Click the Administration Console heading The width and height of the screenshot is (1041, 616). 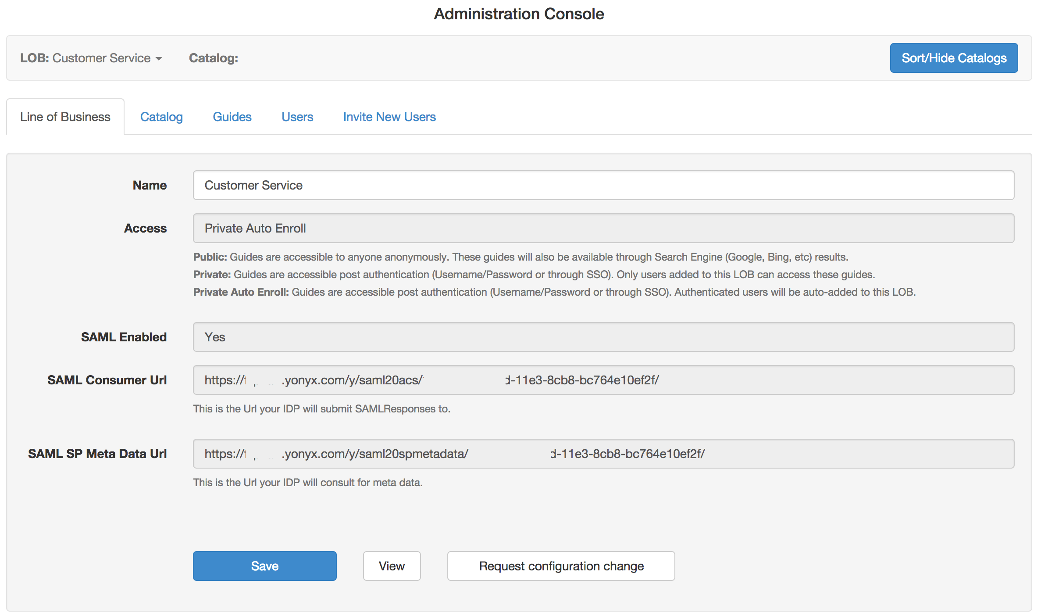pos(519,14)
